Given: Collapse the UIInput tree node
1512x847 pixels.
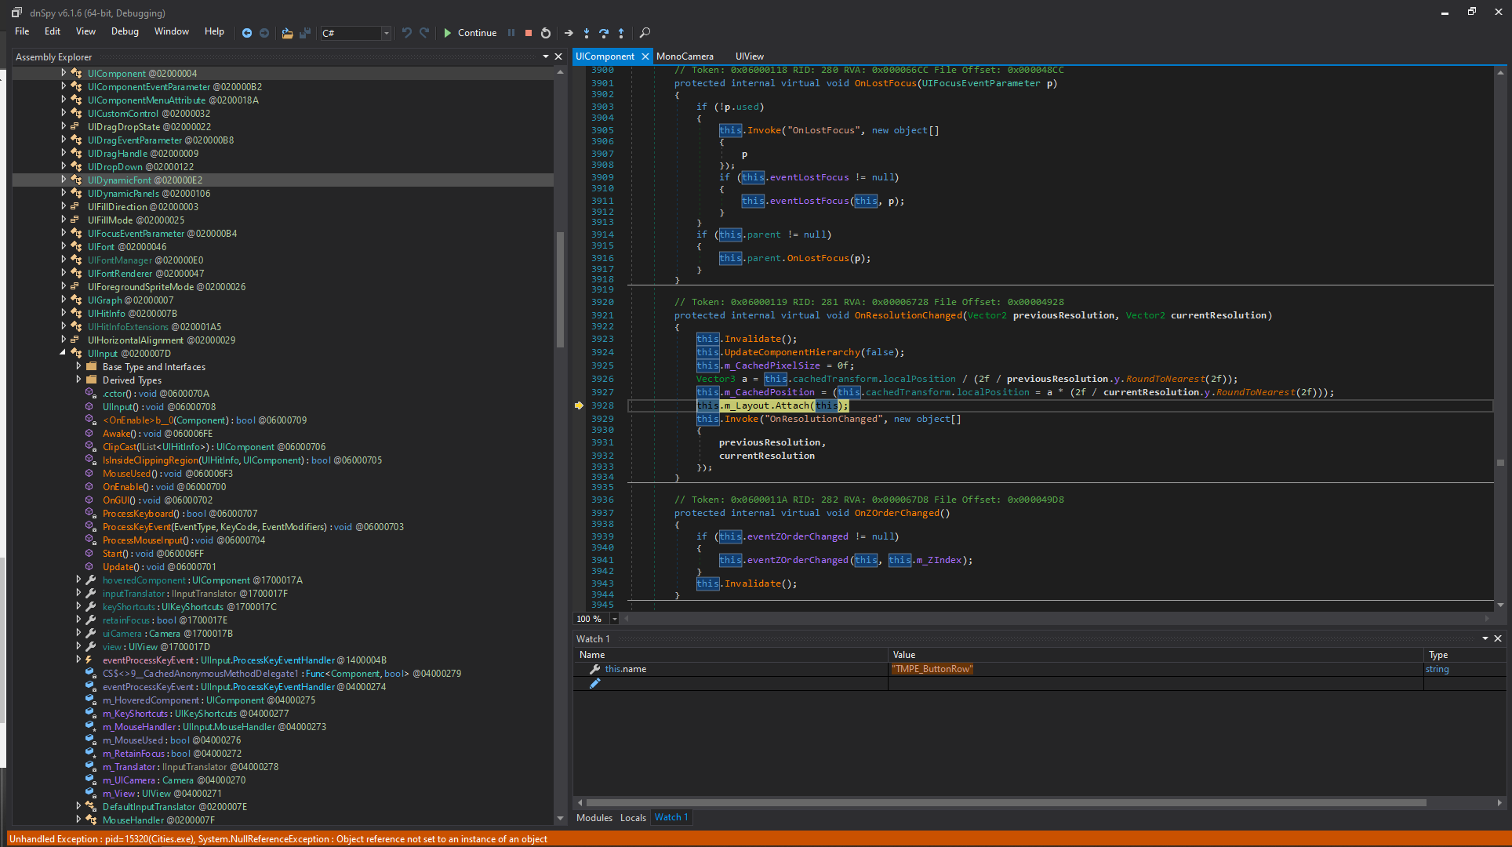Looking at the screenshot, I should [64, 353].
